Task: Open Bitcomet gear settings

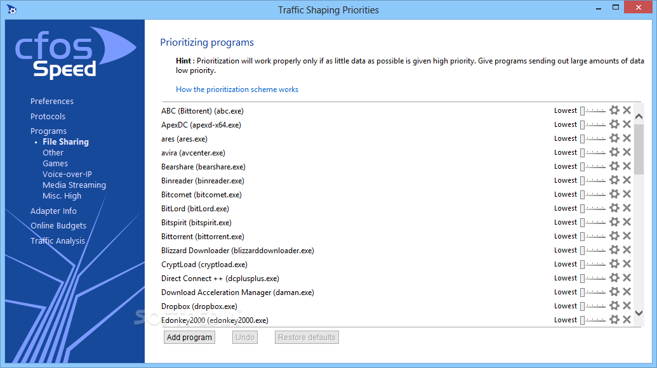Action: (x=614, y=194)
